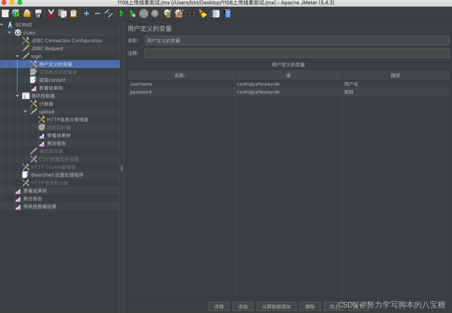Click the Toggle enable/disable toolbar icon

coord(109,13)
